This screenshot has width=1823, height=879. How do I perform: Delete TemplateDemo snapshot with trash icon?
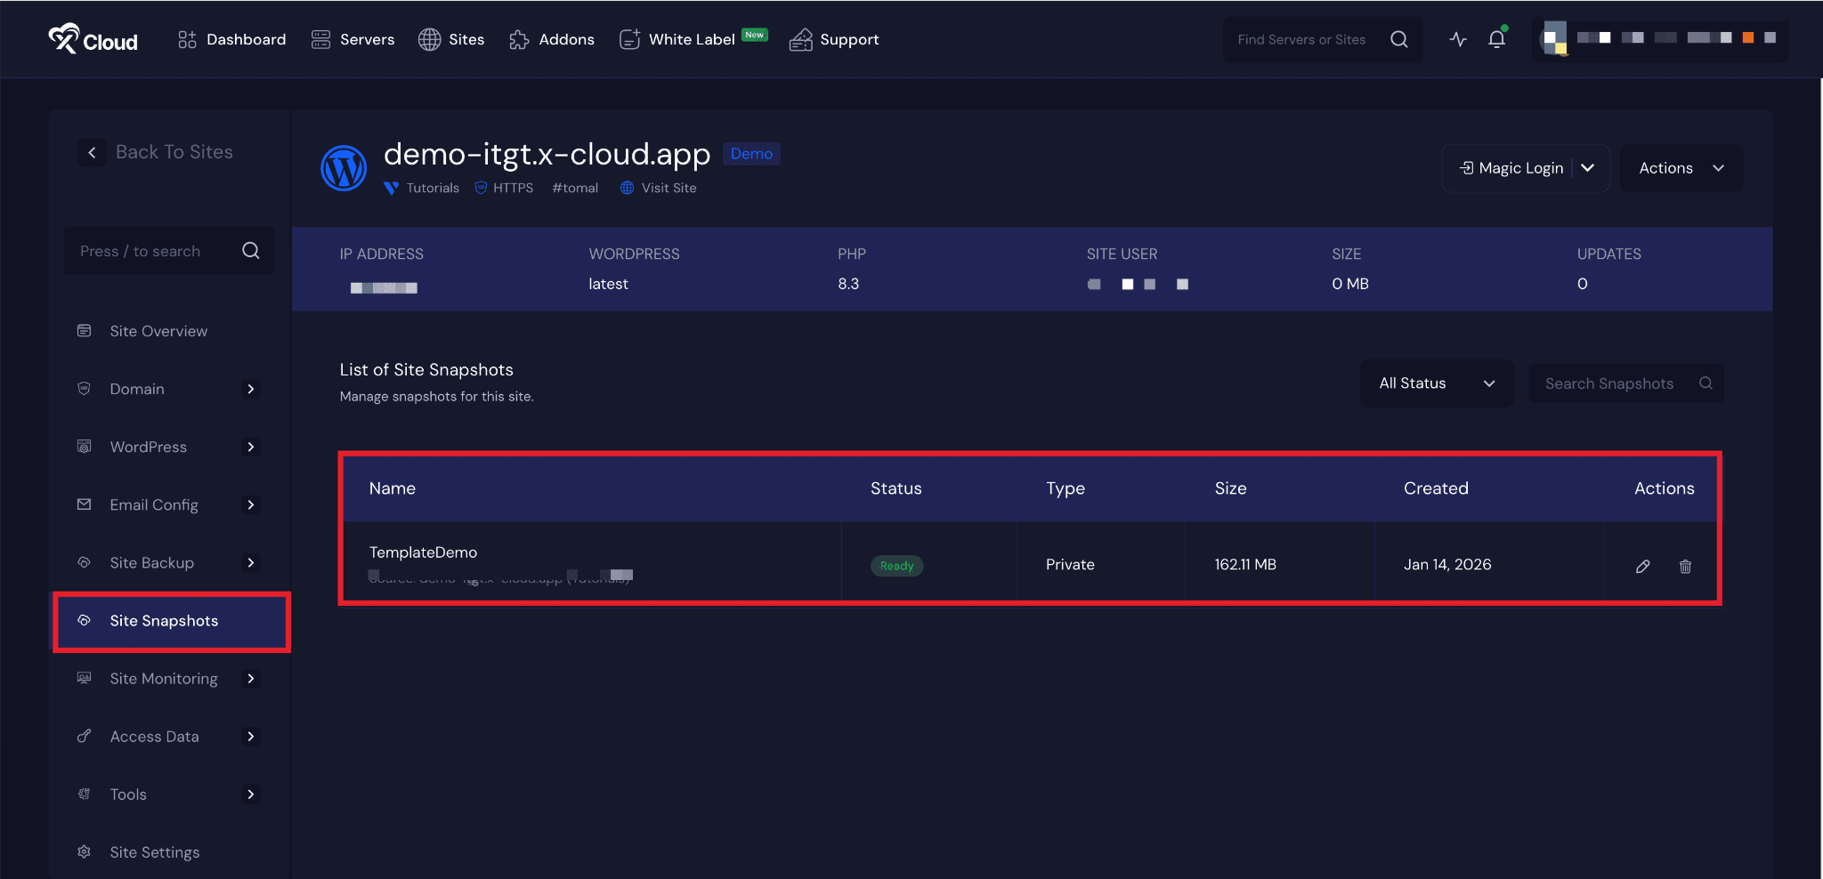coord(1685,567)
